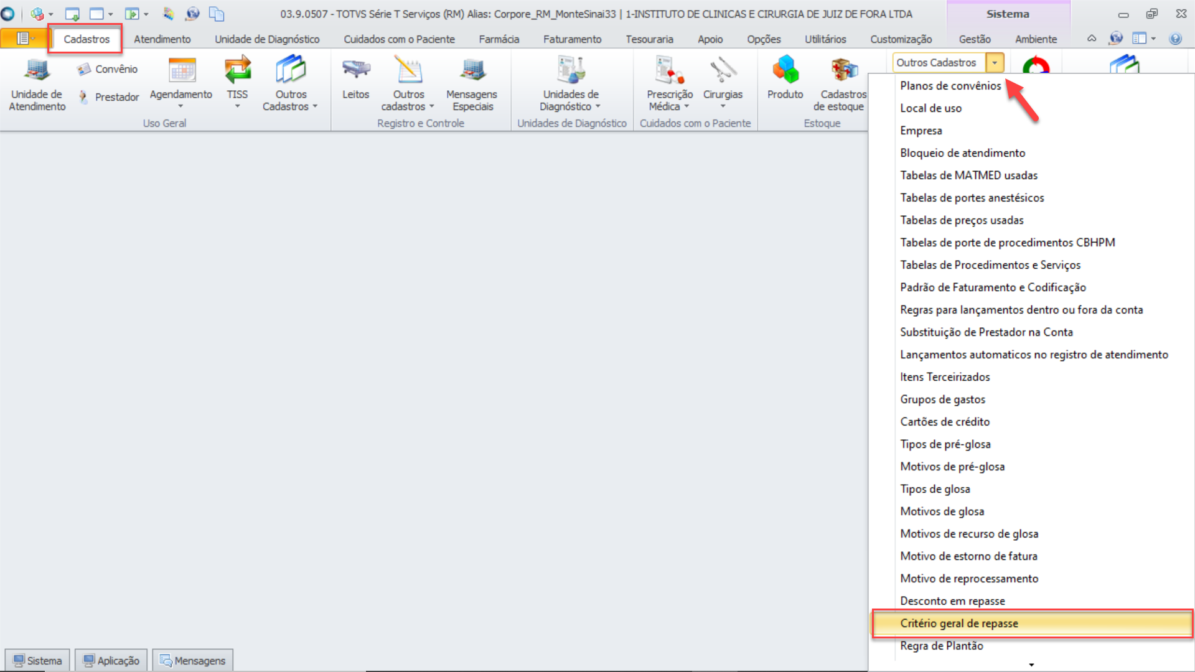Click the globe icon beside the ribbon collapse caret
Screen dimensions: 1195x672
pos(1115,39)
